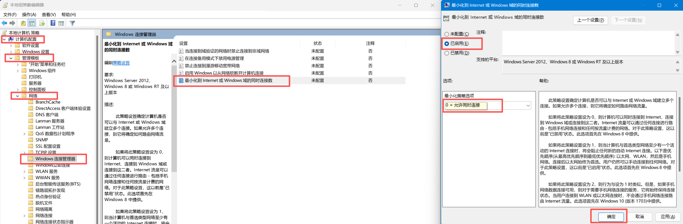Click the folder icon beside 打印机

coord(24,77)
